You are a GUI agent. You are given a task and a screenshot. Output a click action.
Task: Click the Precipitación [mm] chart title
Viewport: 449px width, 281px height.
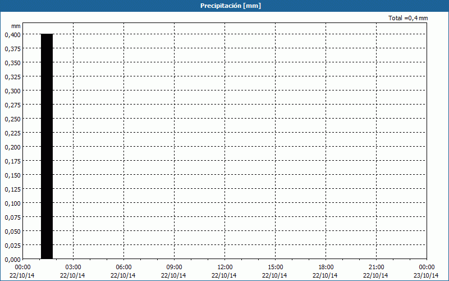tap(231, 6)
